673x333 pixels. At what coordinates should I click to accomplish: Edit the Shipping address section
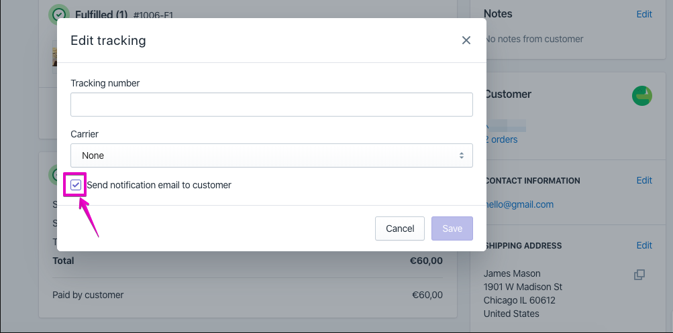point(644,245)
